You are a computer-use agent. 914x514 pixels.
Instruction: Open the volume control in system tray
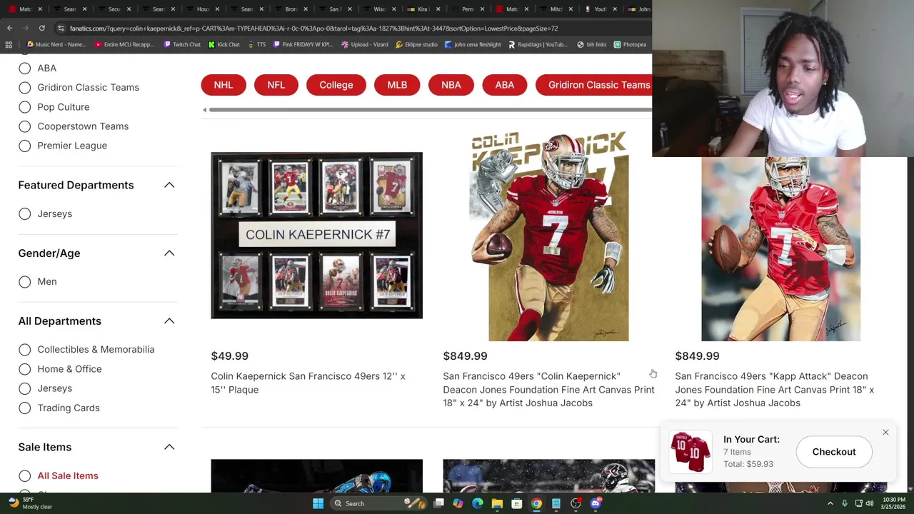[x=869, y=503]
